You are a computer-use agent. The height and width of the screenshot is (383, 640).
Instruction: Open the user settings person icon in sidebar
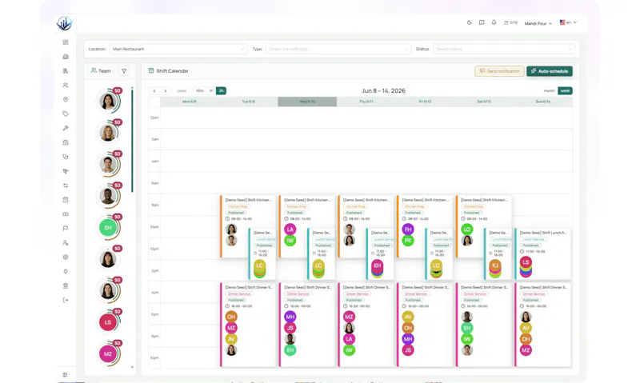pyautogui.click(x=66, y=243)
